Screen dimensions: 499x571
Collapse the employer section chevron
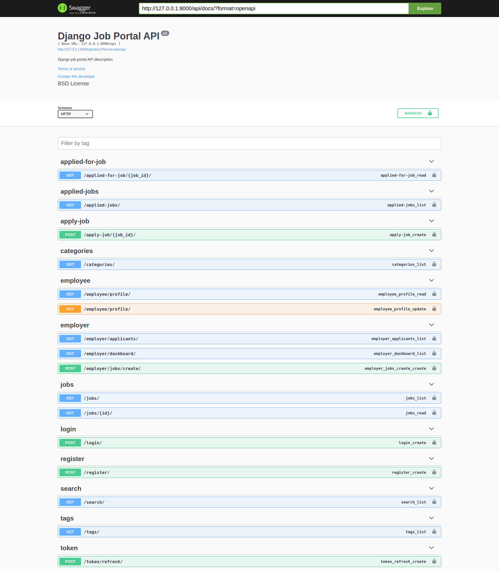(431, 325)
